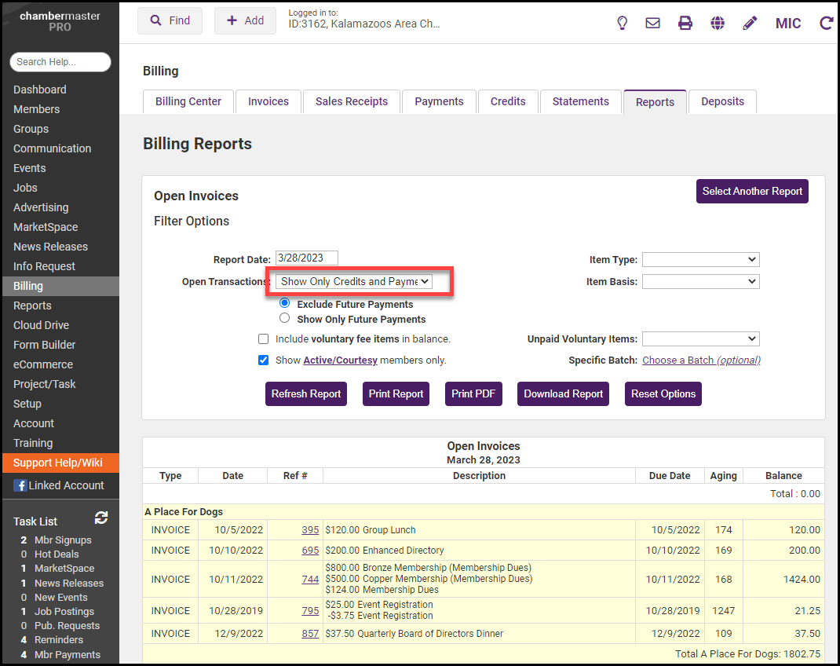This screenshot has width=840, height=666.
Task: Select Exclude Future Payments radio button
Action: click(285, 303)
